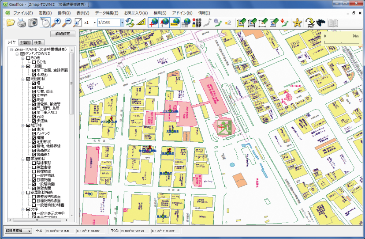
Task: Click the layer tree vertical scrollbar thumb
Action: tap(72, 83)
